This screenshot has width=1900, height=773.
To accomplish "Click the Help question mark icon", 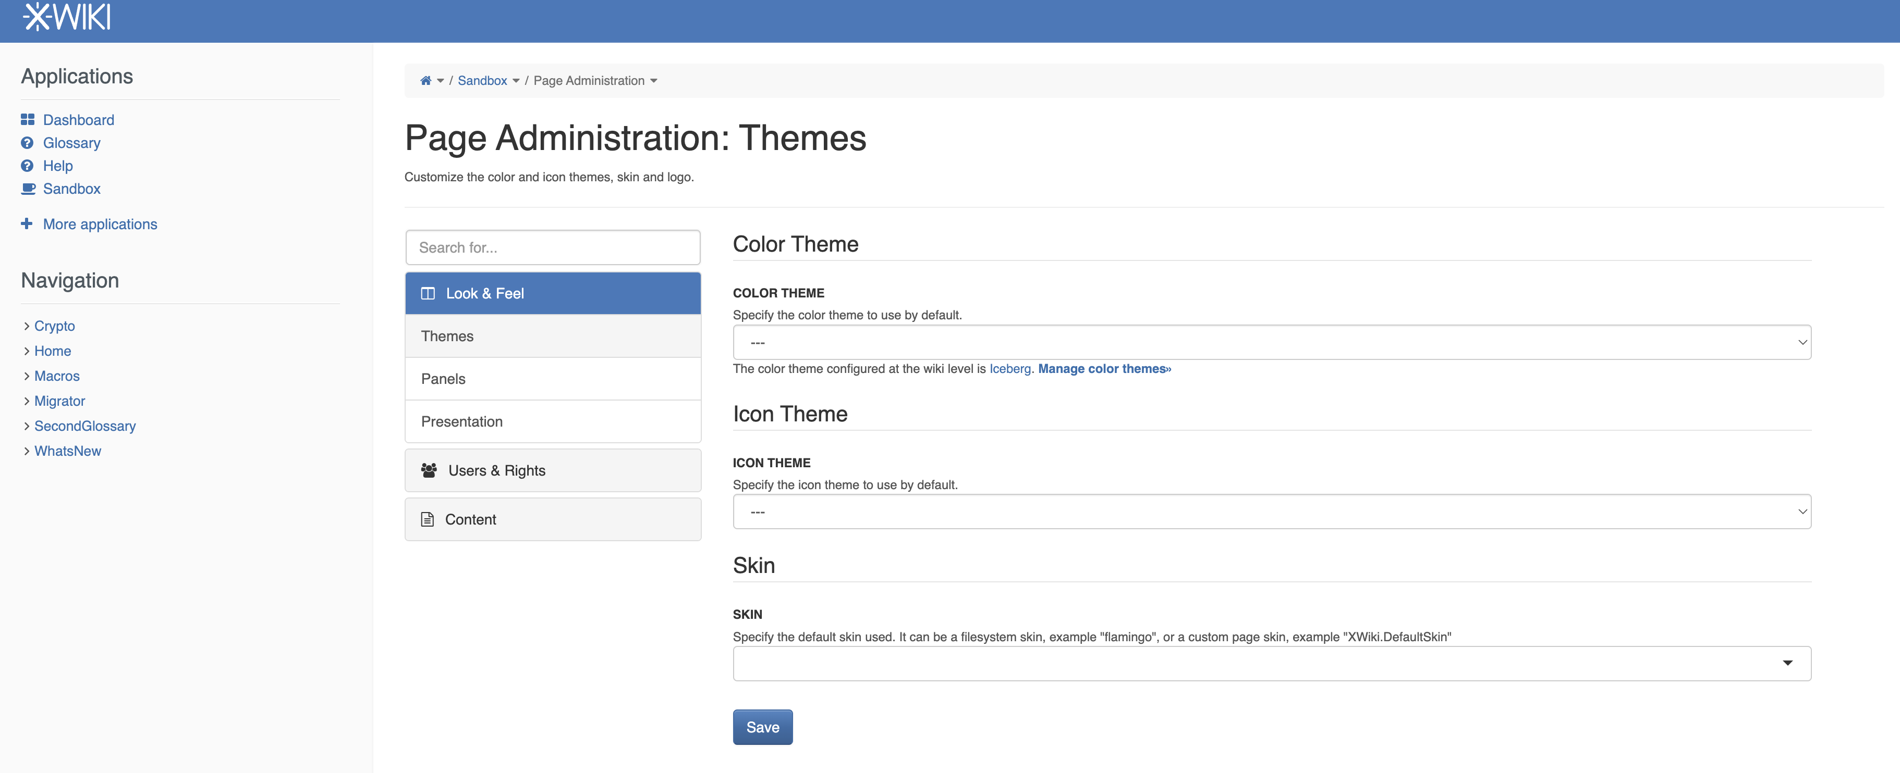I will pyautogui.click(x=27, y=165).
